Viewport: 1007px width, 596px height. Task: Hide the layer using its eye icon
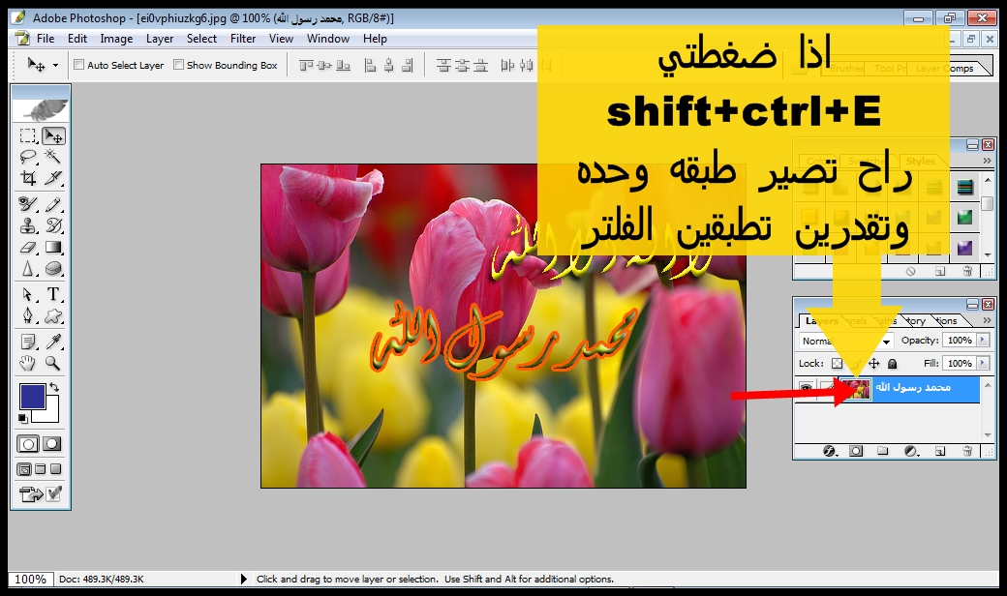coord(805,388)
